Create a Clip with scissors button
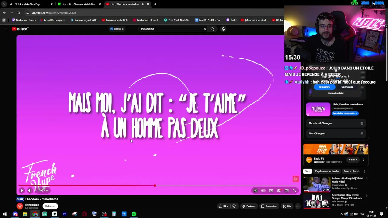This screenshot has width=388, height=218. coord(286,206)
